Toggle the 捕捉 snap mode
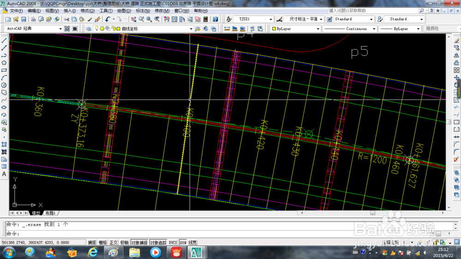461x259 pixels. coord(92,242)
